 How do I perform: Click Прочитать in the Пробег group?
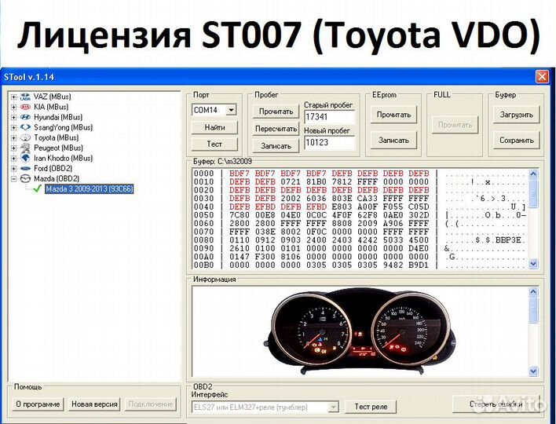click(276, 111)
